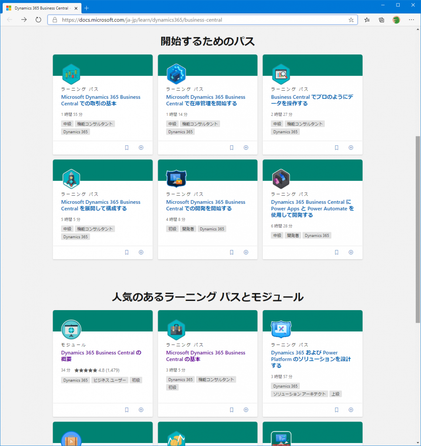
Task: Click the presentation board module badge
Action: 71,330
